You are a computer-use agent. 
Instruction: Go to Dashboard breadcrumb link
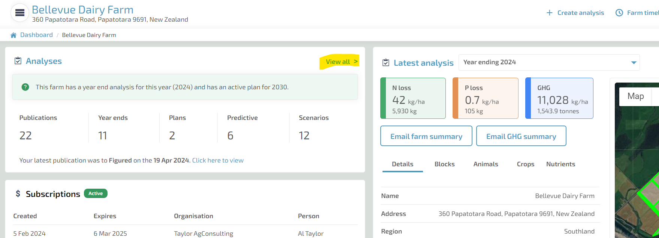36,35
